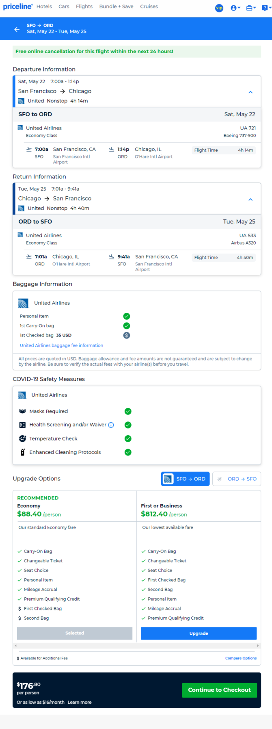Select the ORD → SFO upgrade tab
The image size is (272, 729).
237,479
